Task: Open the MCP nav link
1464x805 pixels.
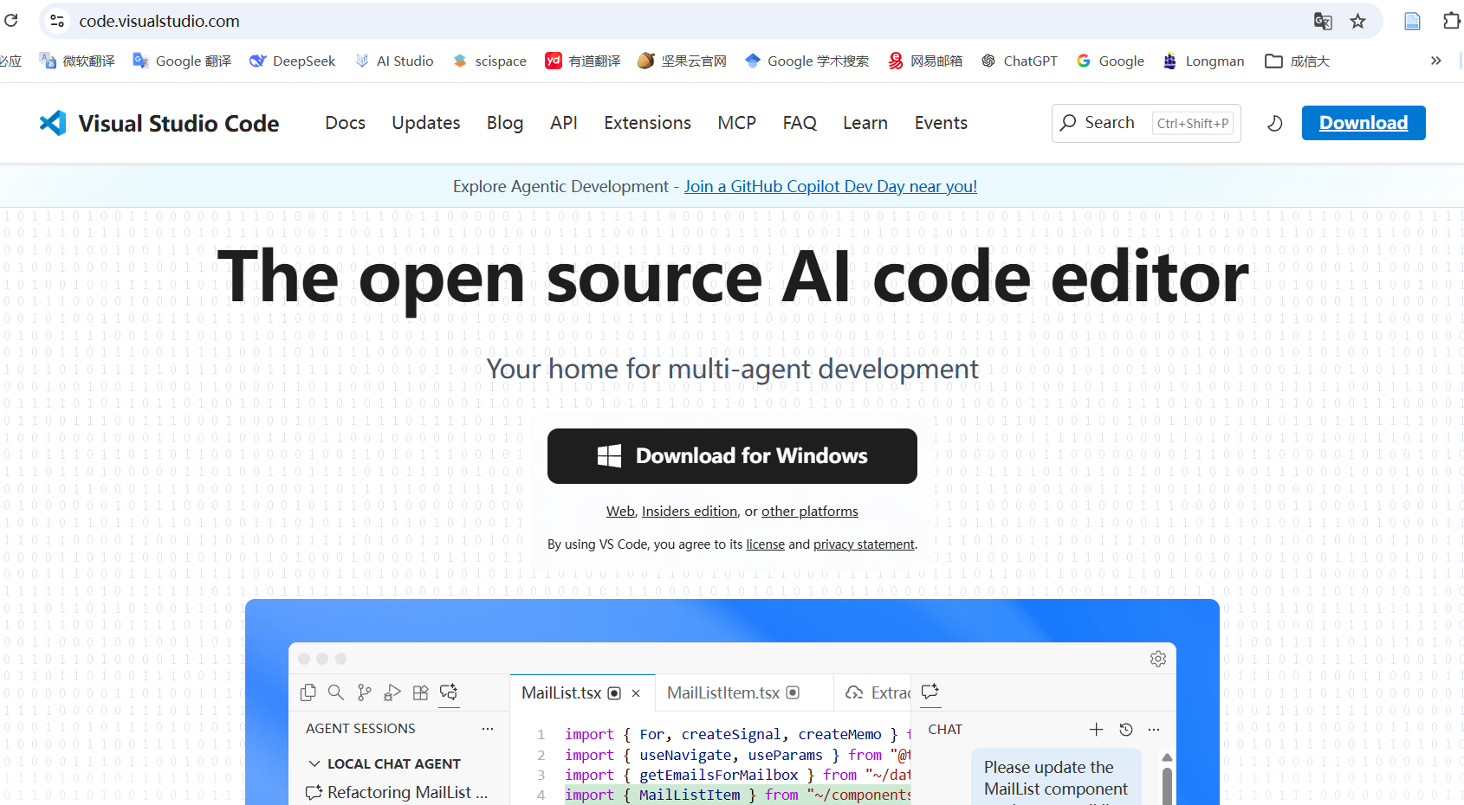Action: (x=736, y=123)
